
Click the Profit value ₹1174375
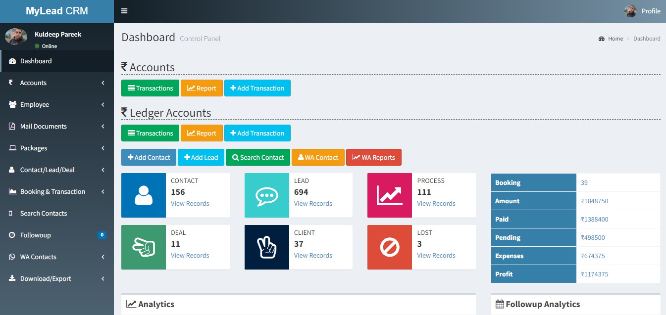click(595, 274)
